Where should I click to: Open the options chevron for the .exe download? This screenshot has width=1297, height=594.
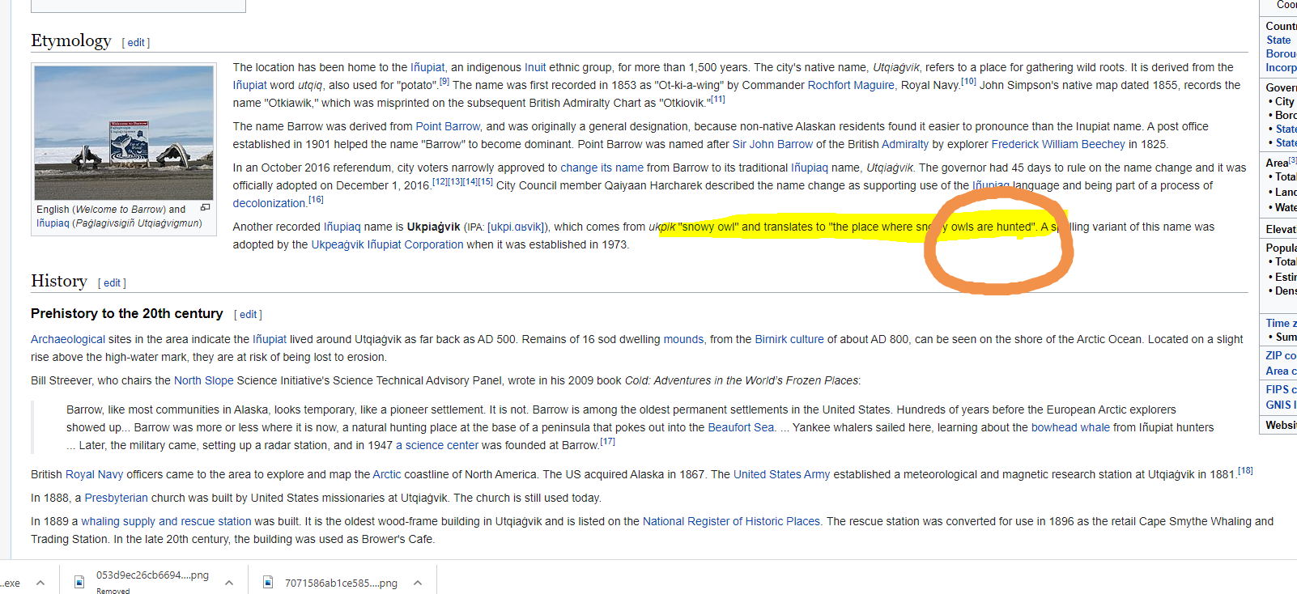coord(40,583)
